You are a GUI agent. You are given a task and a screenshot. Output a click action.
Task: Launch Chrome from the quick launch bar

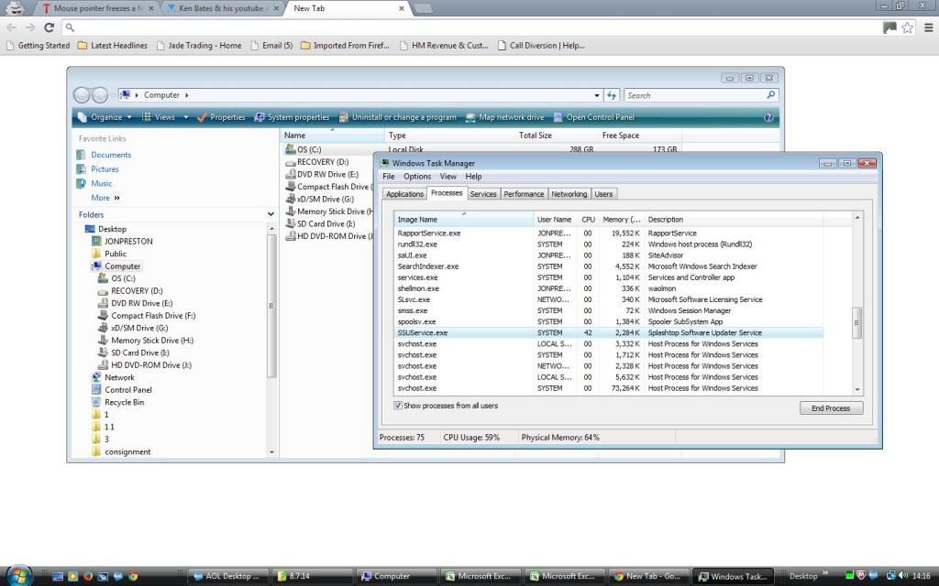[133, 577]
